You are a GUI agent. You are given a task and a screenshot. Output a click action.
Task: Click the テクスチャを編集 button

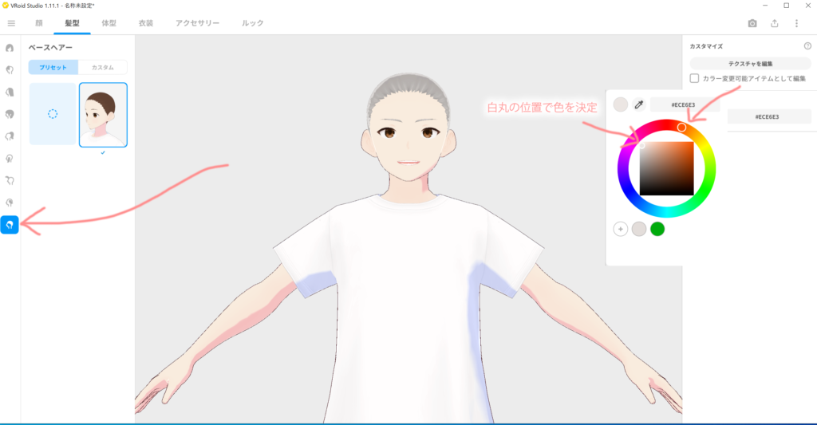(x=750, y=63)
